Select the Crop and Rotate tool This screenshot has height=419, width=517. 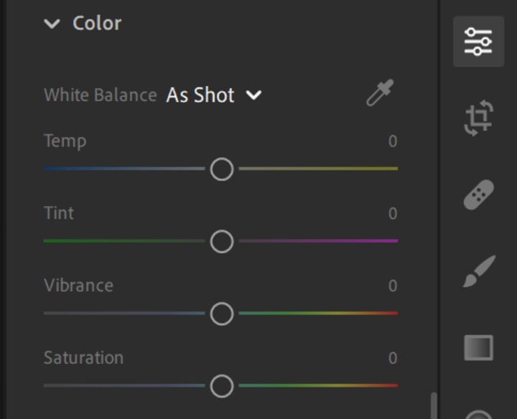coord(478,118)
